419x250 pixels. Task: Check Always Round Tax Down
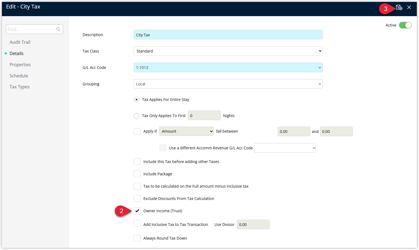137,238
